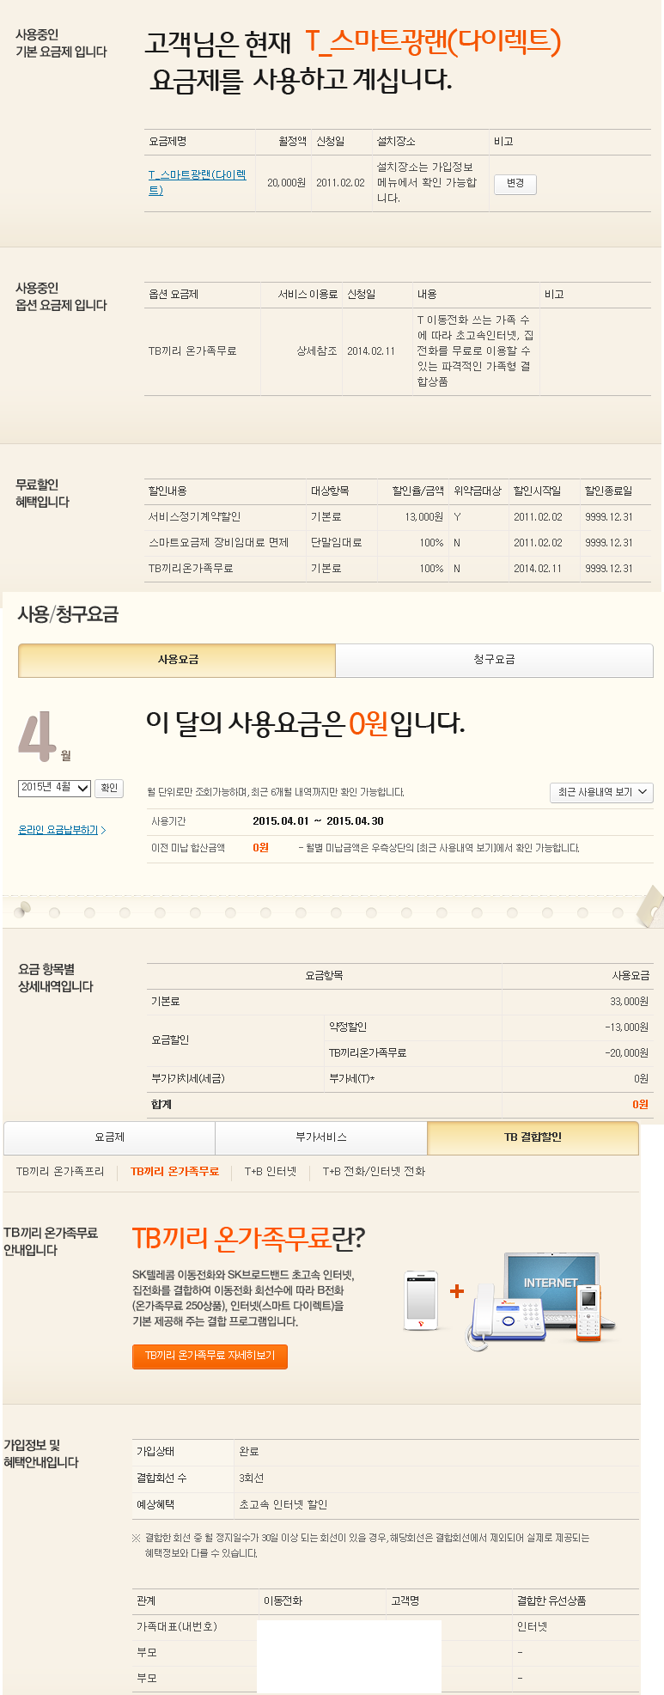
Task: Expand the 최근 사용내역 보기 dropdown
Action: (x=601, y=792)
